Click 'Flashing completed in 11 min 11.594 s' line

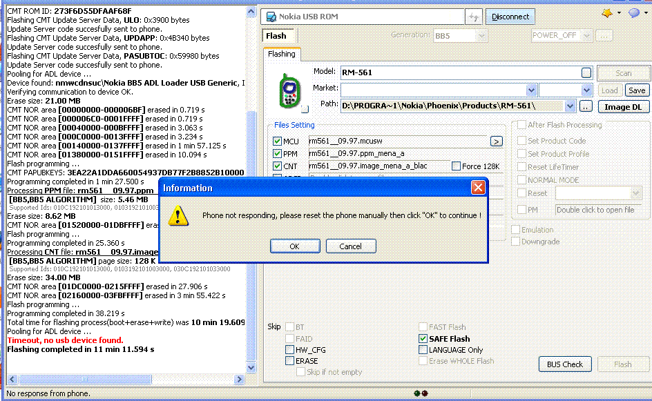(81, 349)
